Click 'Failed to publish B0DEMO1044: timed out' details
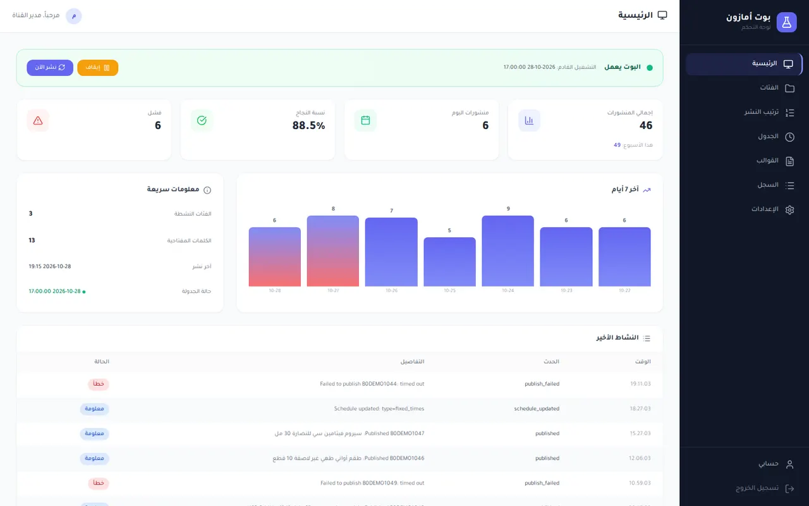809x506 pixels. tap(372, 384)
